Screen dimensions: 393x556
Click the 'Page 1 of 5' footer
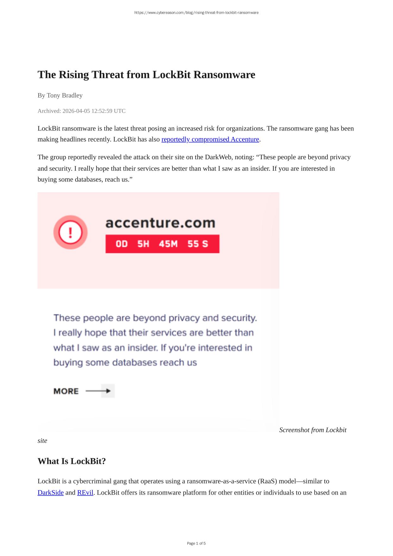[196, 543]
